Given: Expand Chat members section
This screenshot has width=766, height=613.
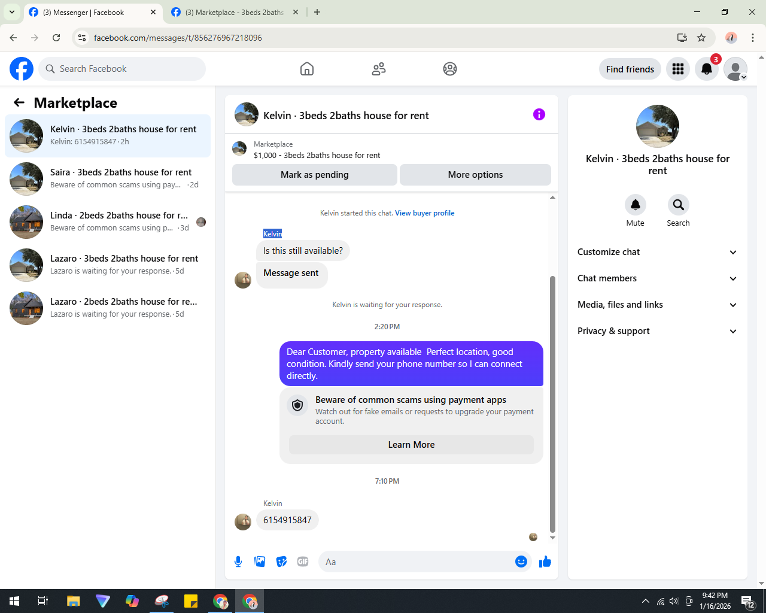Looking at the screenshot, I should [658, 278].
